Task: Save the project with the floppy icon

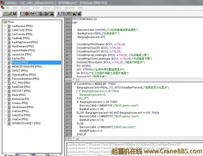Action: pyautogui.click(x=14, y=14)
